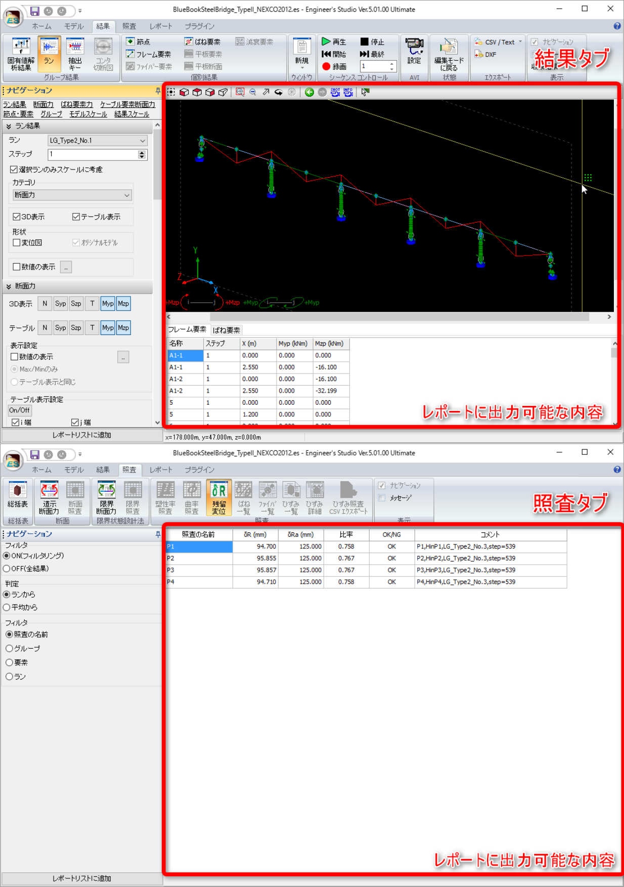Collapse ラン結果 section
The width and height of the screenshot is (624, 887).
pyautogui.click(x=9, y=126)
